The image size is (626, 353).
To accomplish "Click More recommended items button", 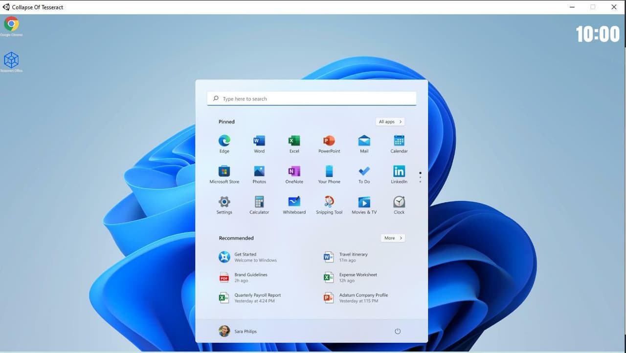I will tap(393, 238).
